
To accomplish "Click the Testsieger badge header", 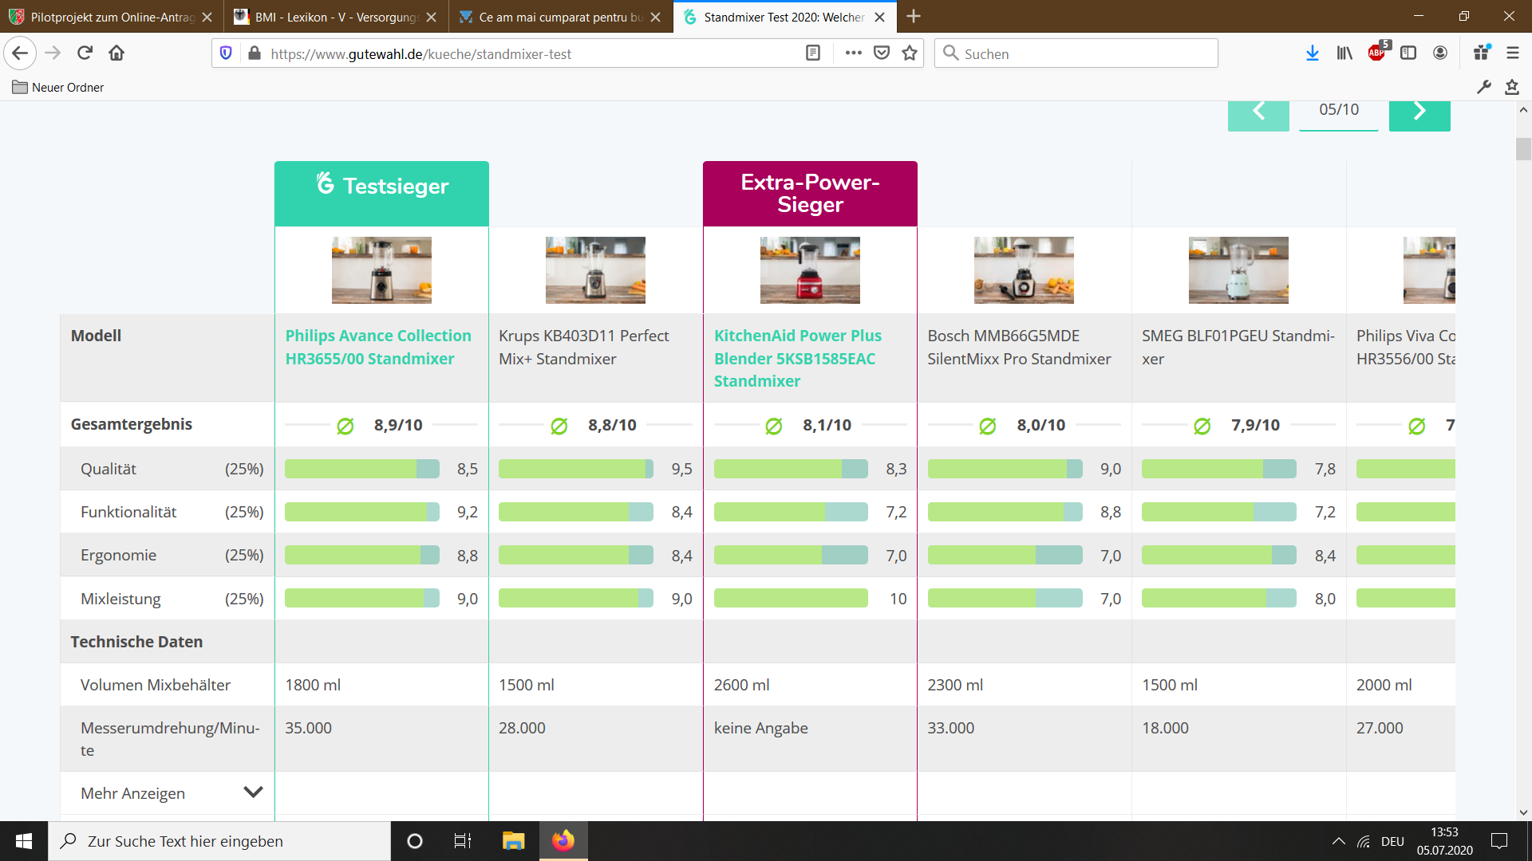I will pos(381,194).
